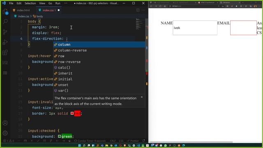Click the code minimap preview
This screenshot has height=148, width=263.
[x=140, y=24]
